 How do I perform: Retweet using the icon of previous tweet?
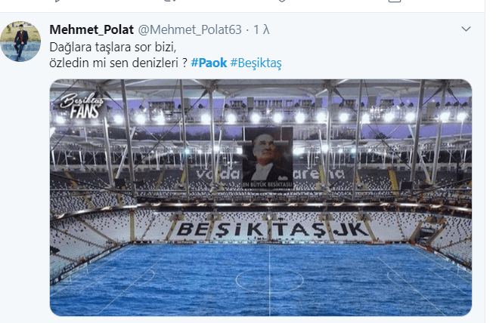point(170,1)
